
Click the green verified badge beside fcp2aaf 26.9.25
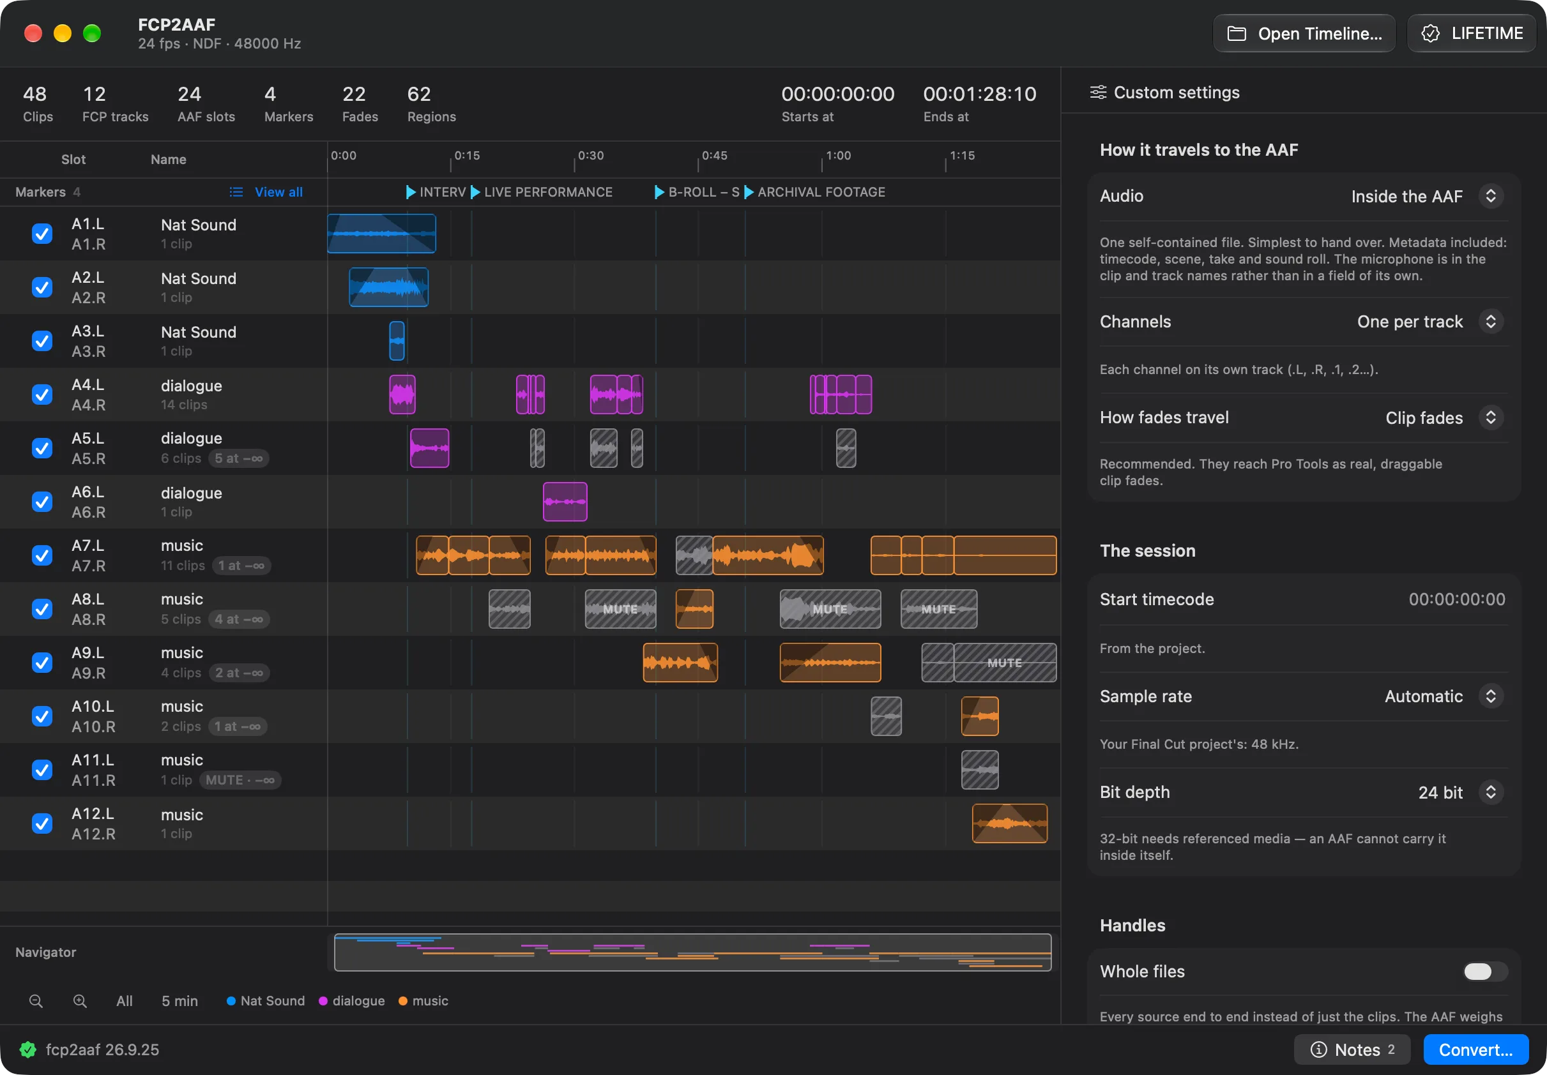(28, 1049)
